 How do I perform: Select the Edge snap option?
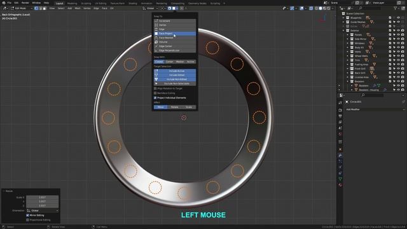click(175, 29)
